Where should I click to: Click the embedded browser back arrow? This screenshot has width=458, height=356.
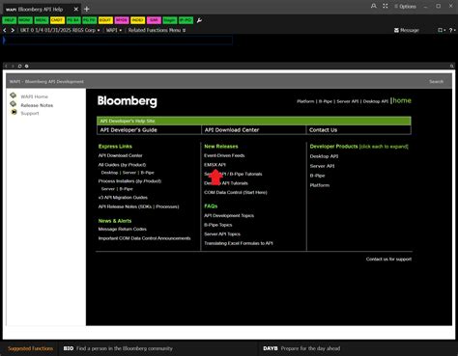click(6, 66)
